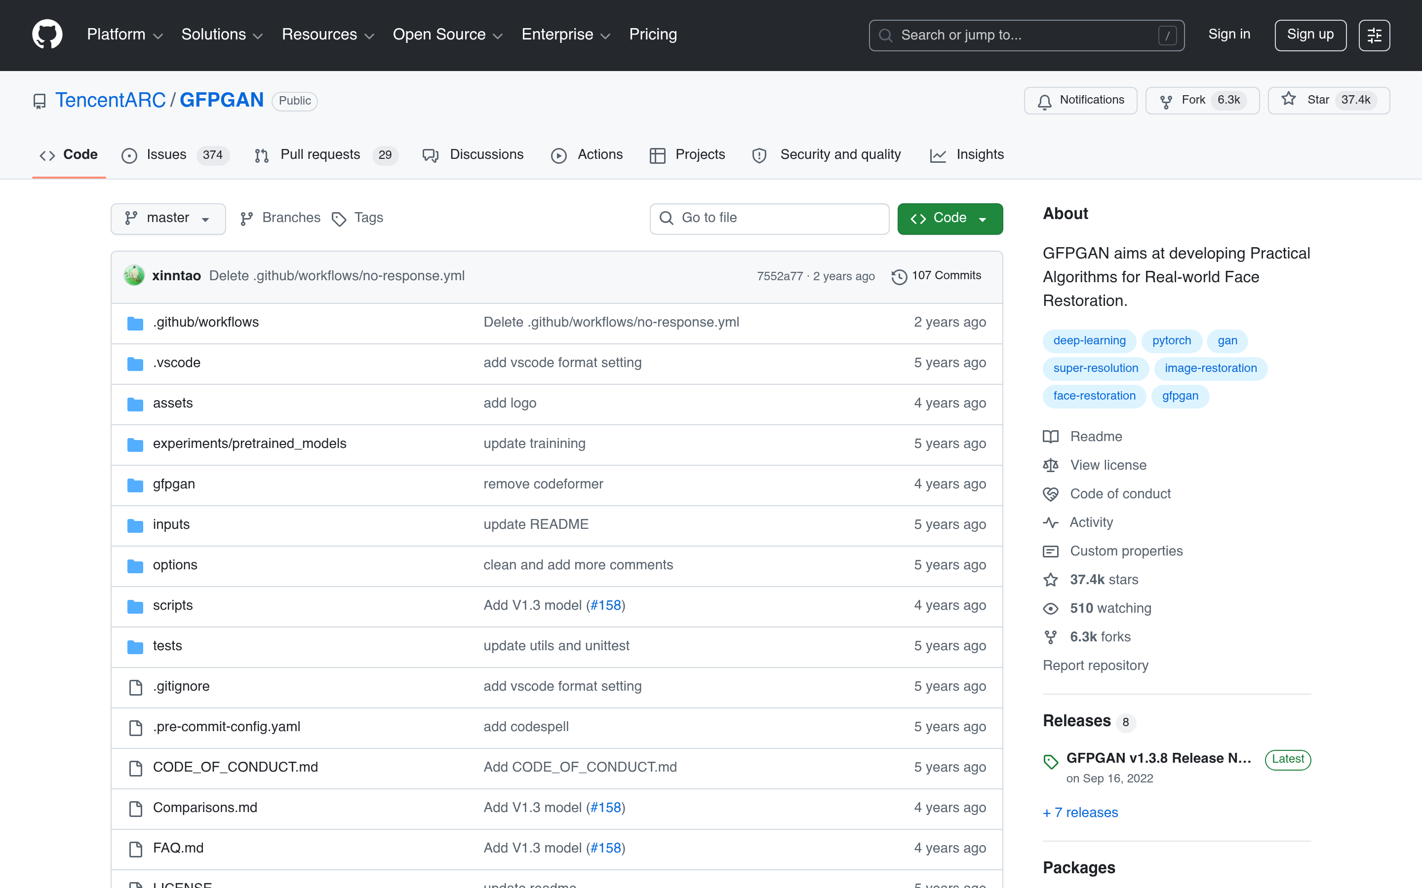Select the face-restoration topic tag
Image resolution: width=1422 pixels, height=888 pixels.
pos(1094,396)
